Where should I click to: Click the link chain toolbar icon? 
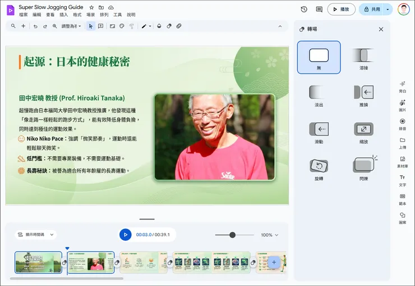pyautogui.click(x=179, y=26)
